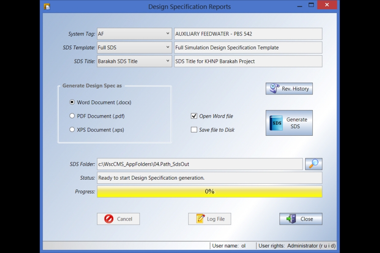Expand the SDS Template dropdown

point(168,48)
